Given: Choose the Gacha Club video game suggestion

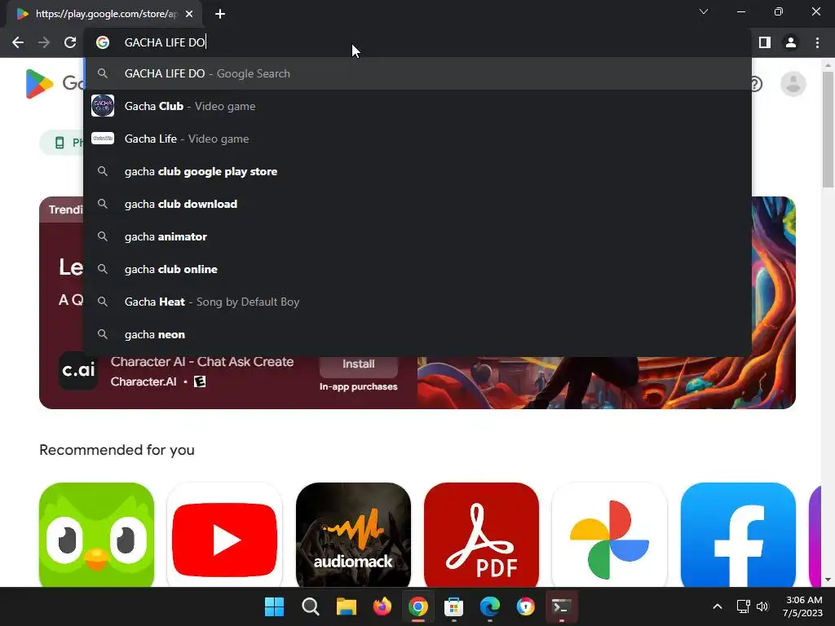Looking at the screenshot, I should tap(417, 106).
